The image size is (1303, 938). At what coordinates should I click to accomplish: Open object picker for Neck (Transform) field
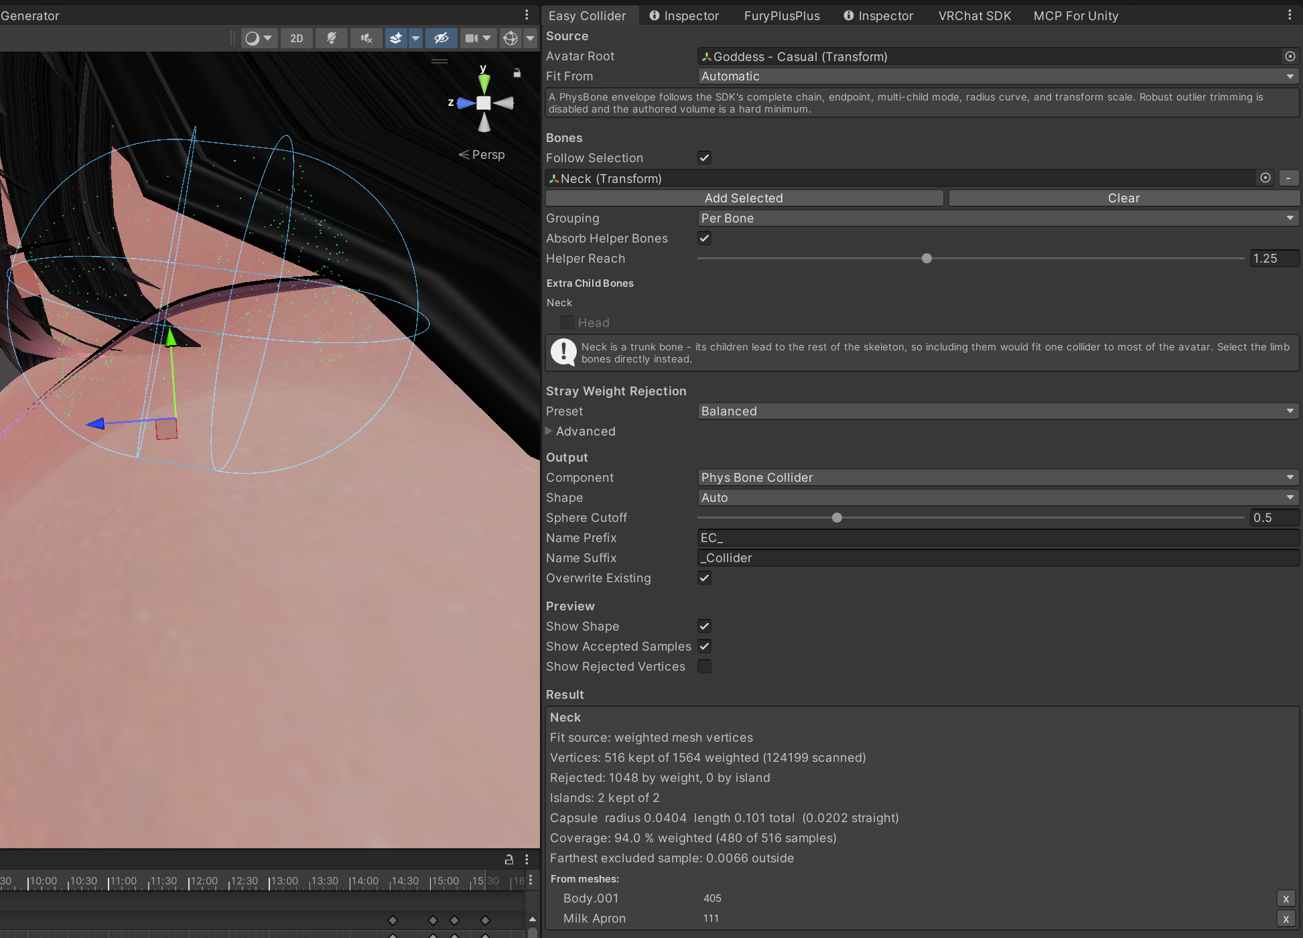1265,178
